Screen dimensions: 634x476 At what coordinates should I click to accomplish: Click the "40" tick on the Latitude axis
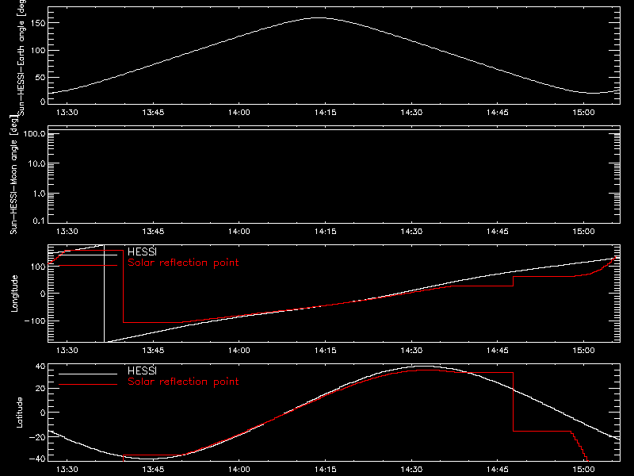[x=40, y=367]
